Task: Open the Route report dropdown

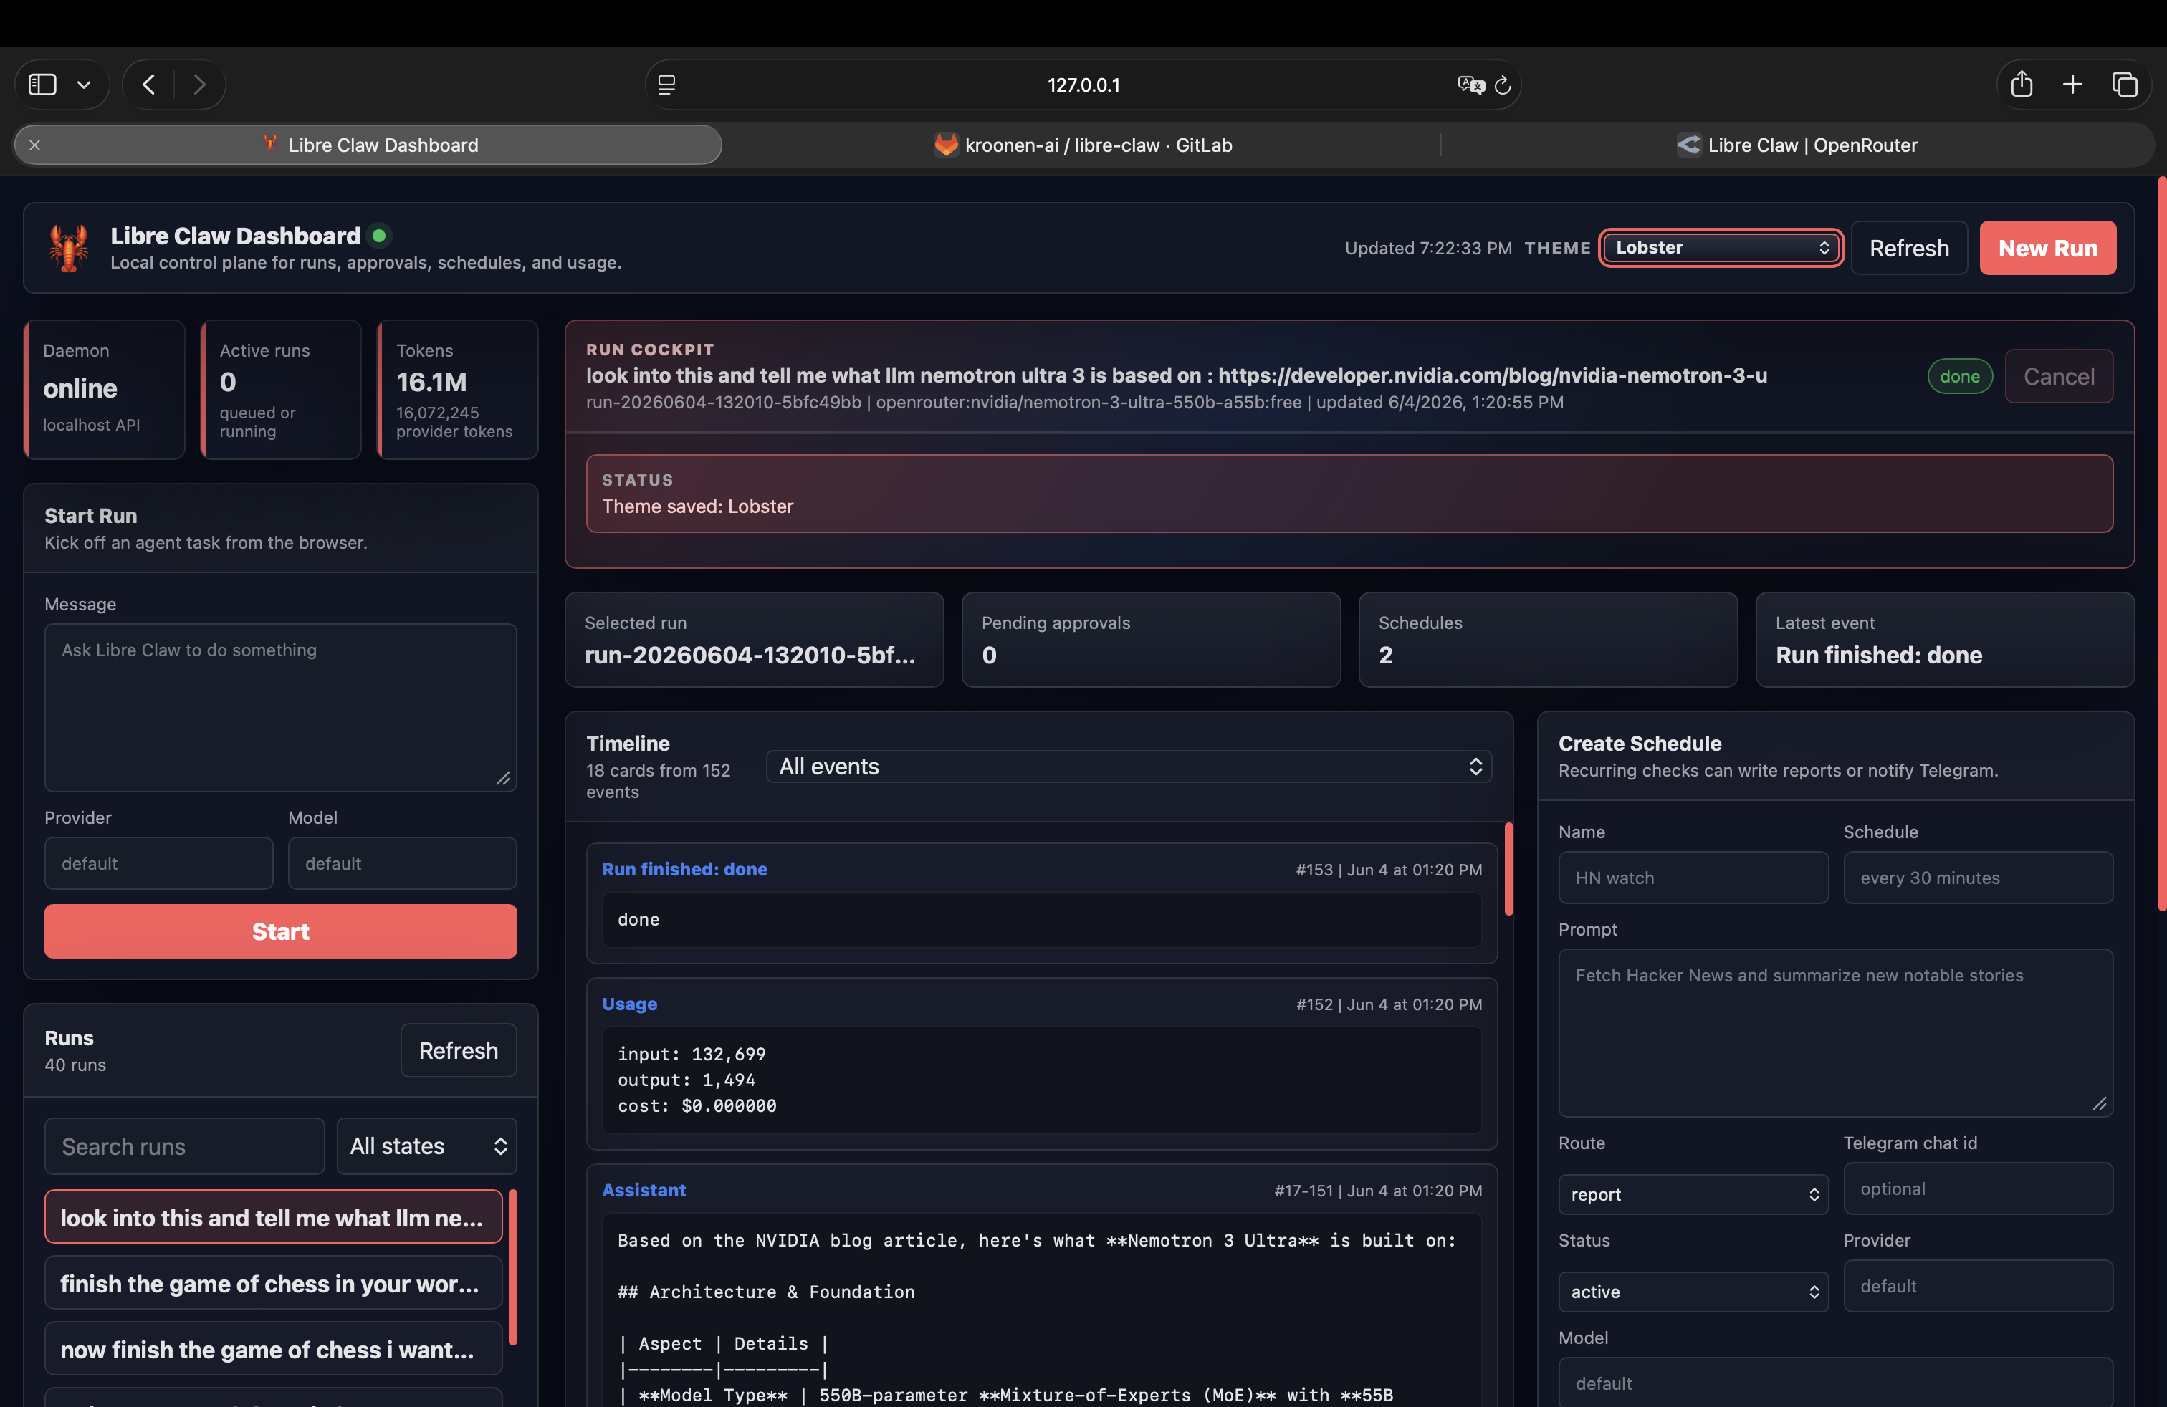Action: click(x=1693, y=1194)
